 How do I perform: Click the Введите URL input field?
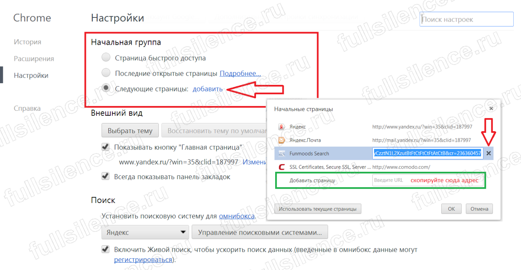tap(389, 180)
